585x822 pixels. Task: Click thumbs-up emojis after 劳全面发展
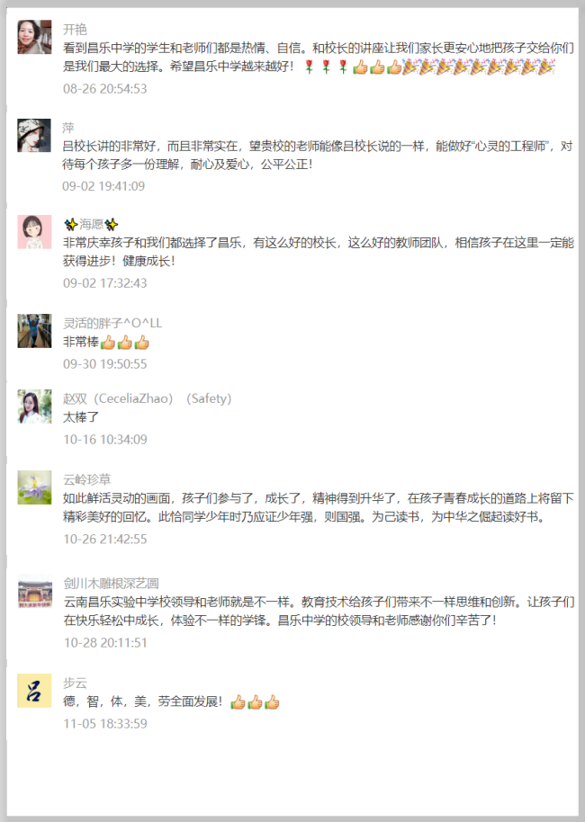tap(255, 702)
